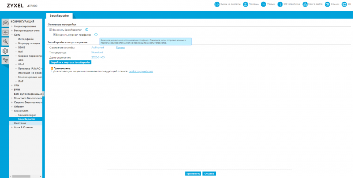353x178 pixels.
Task: Open the Балансировка нагрузки menu item
Action: (30, 77)
